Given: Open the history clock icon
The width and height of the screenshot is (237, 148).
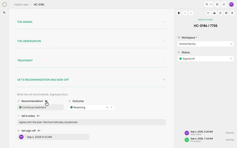Looking at the screenshot, I should (x=208, y=13).
